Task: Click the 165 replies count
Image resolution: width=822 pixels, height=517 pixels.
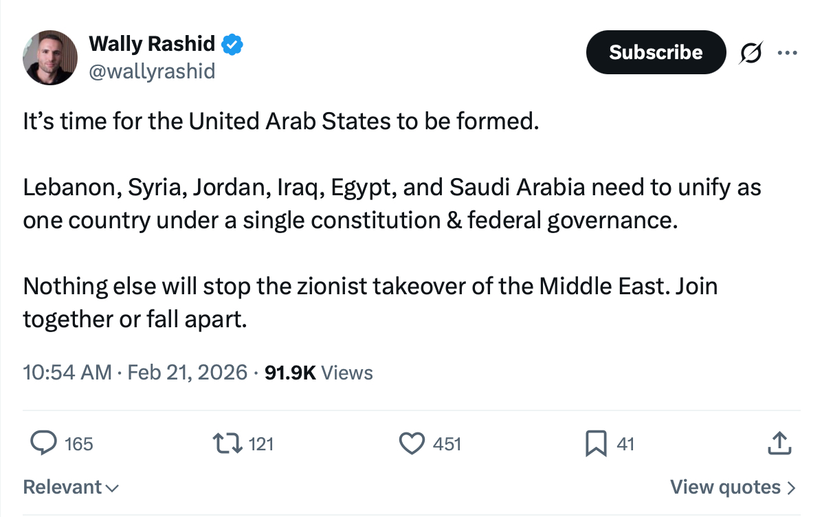Action: 78,444
